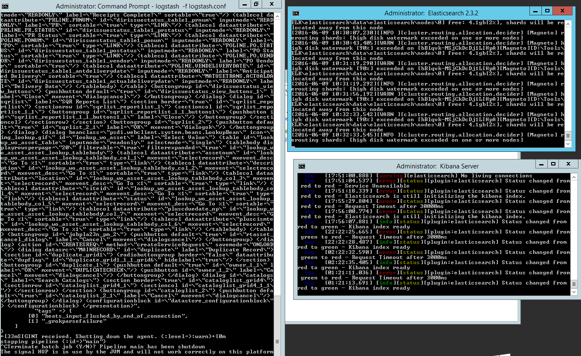Click the Kibana timestamp '[17:56:00.774]'

(349, 211)
